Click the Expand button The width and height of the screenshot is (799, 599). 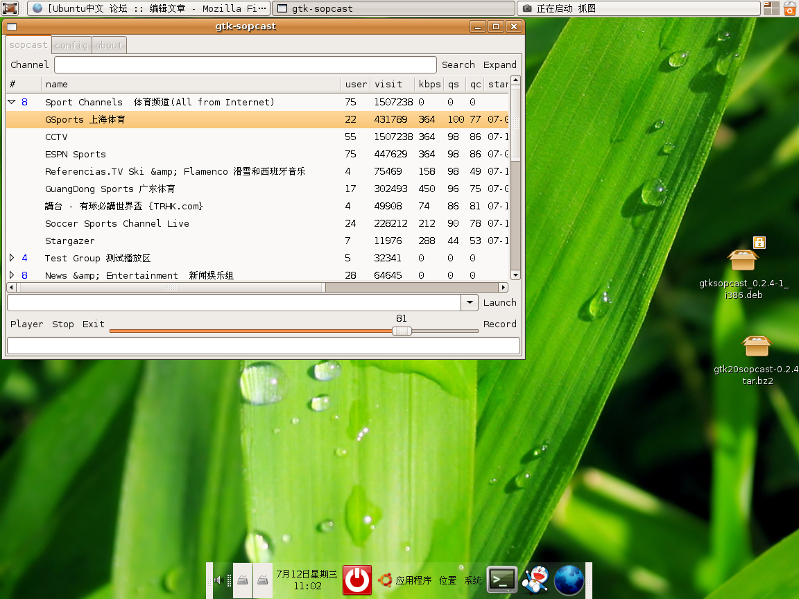tap(499, 64)
